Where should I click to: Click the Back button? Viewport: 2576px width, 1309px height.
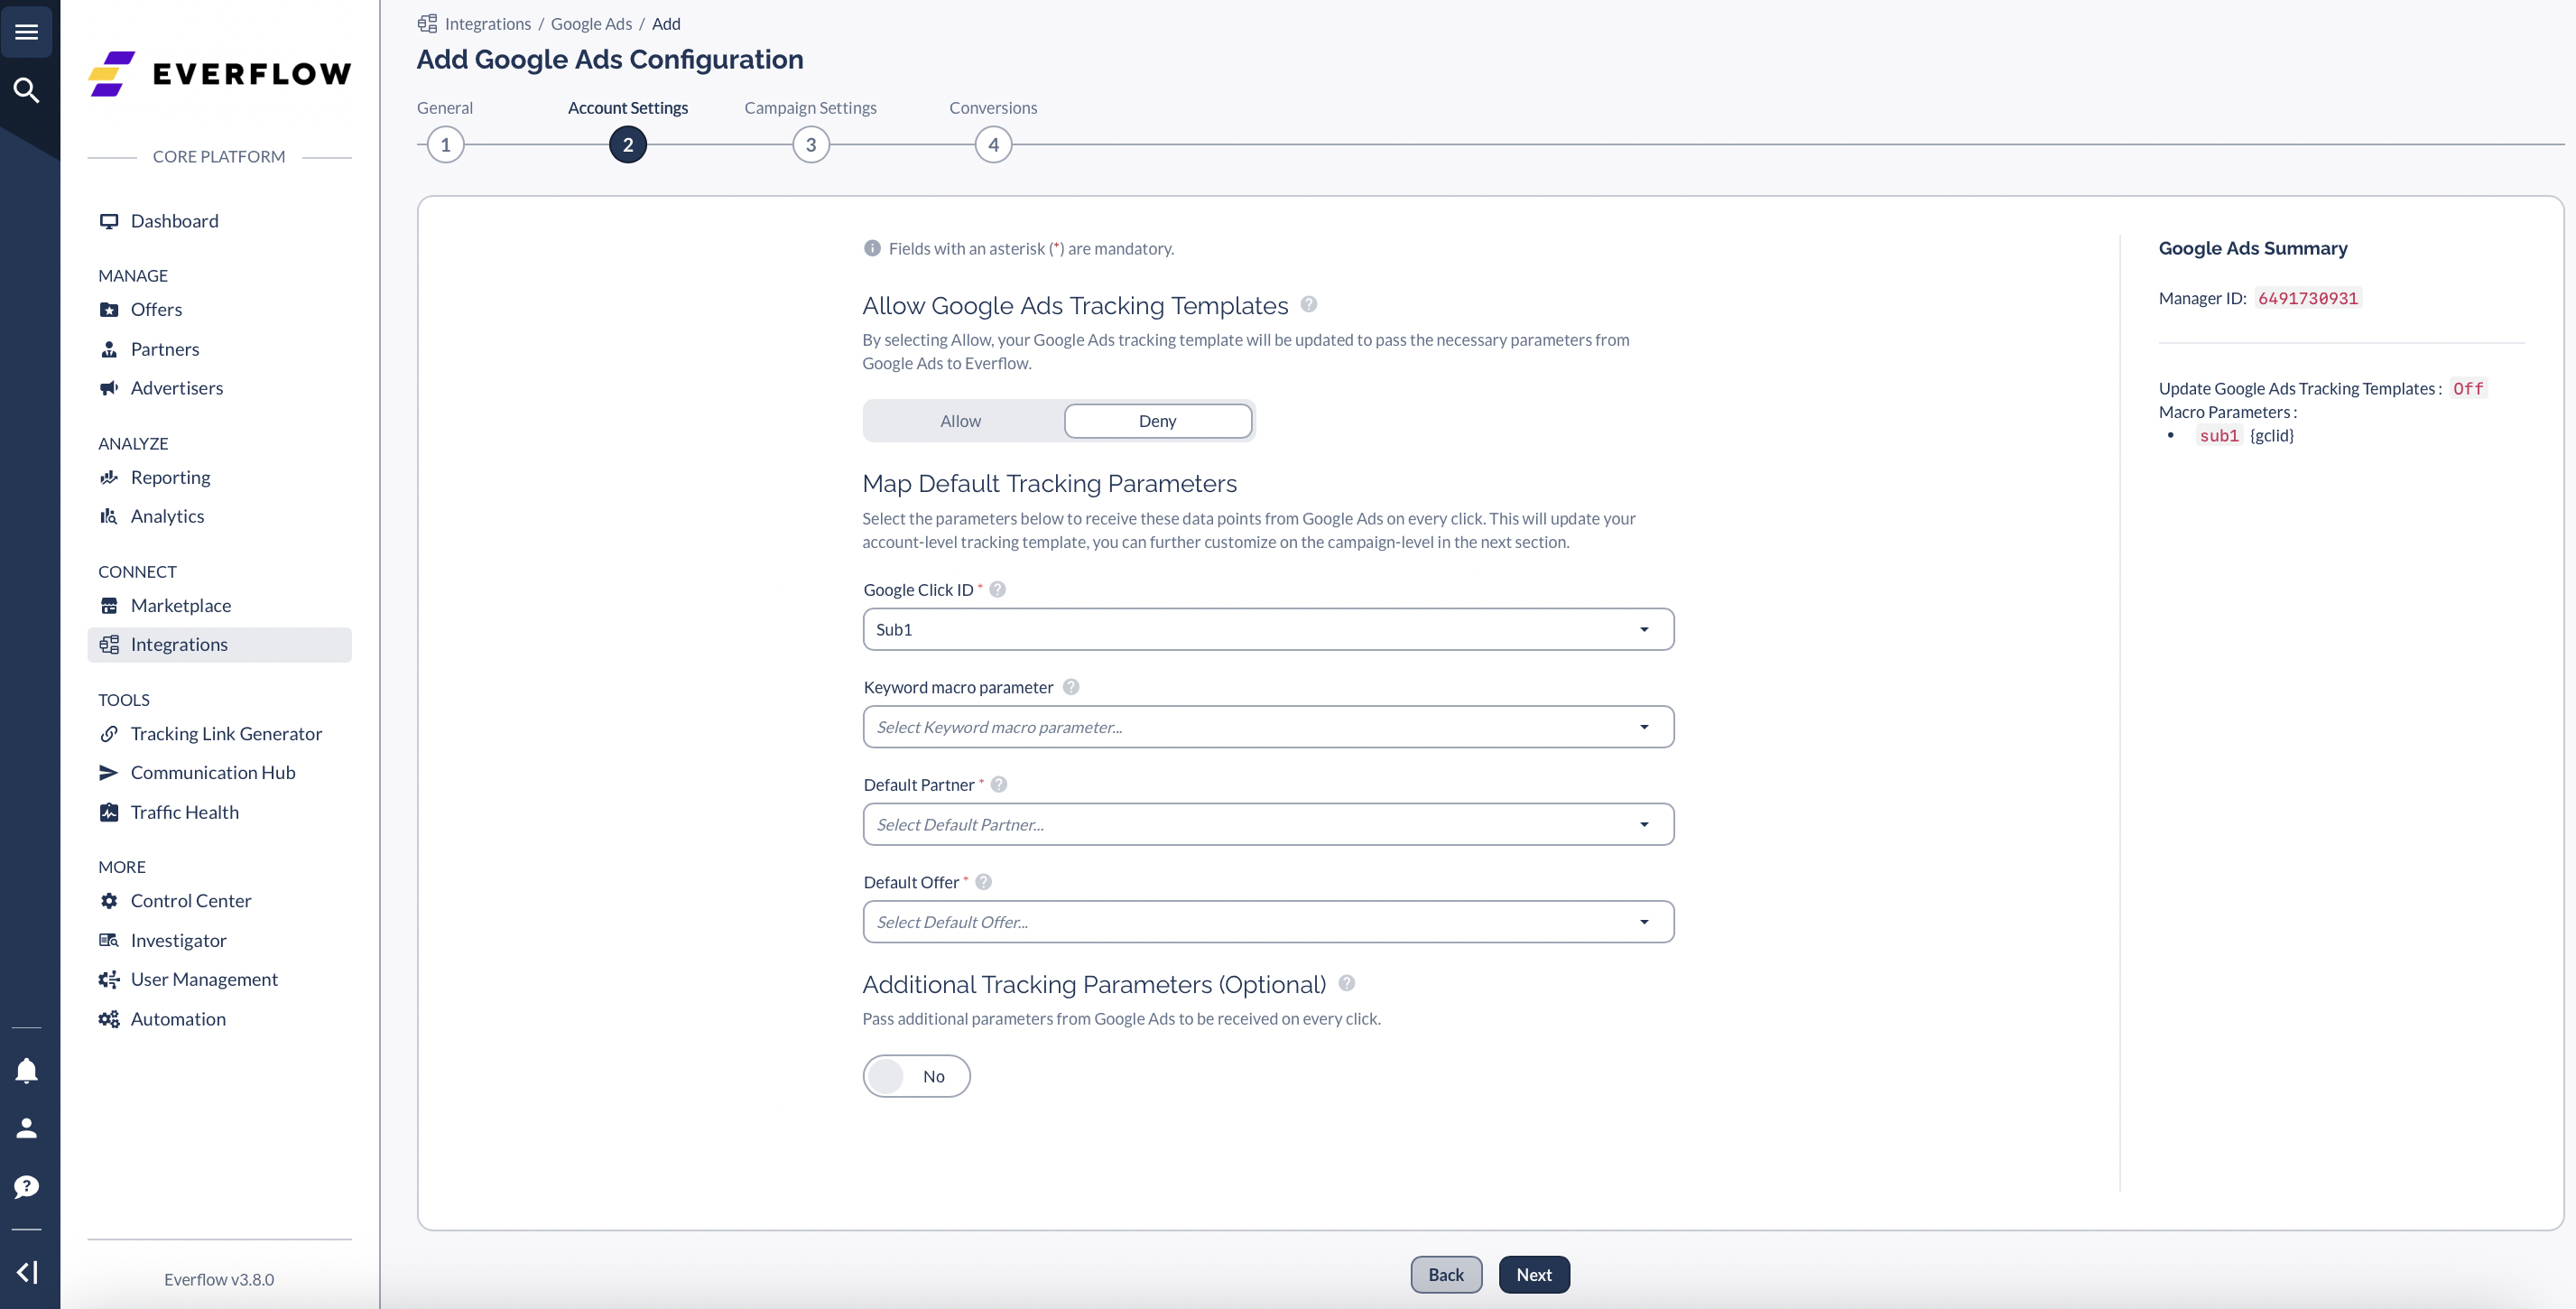[x=1446, y=1274]
